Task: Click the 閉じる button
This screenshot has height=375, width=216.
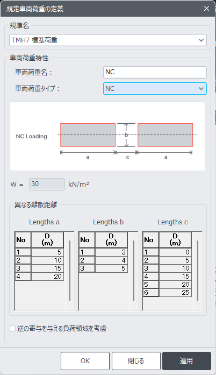Action: (x=136, y=360)
